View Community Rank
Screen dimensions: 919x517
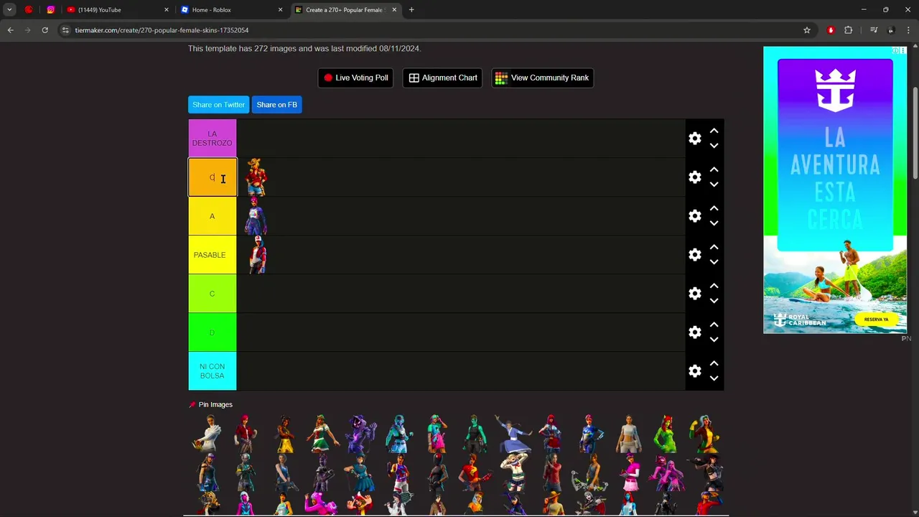(x=542, y=78)
